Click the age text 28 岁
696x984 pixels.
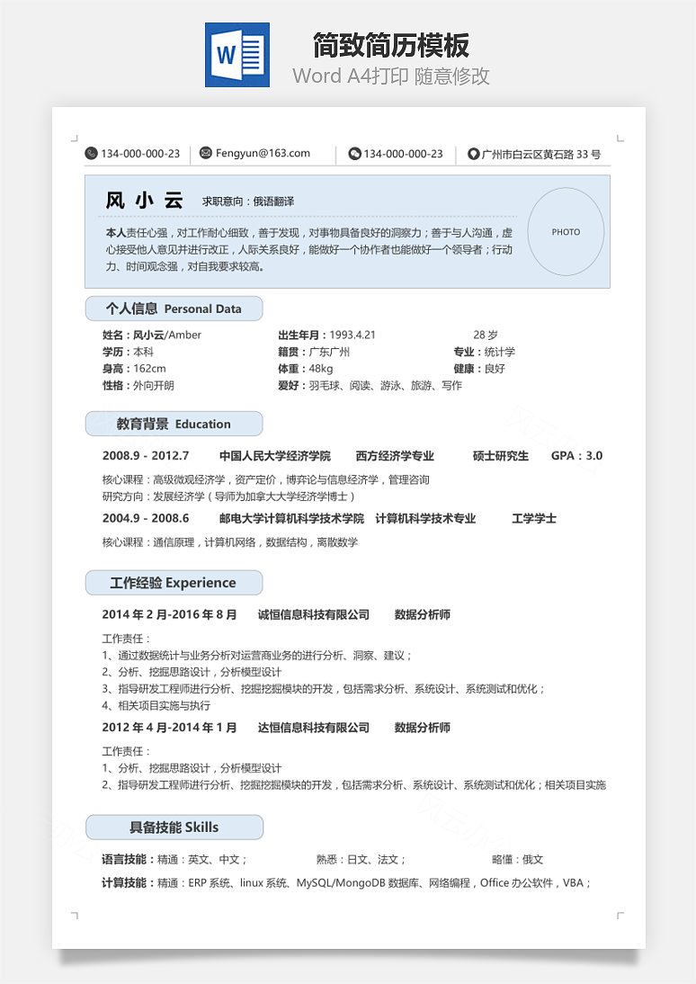pyautogui.click(x=485, y=335)
